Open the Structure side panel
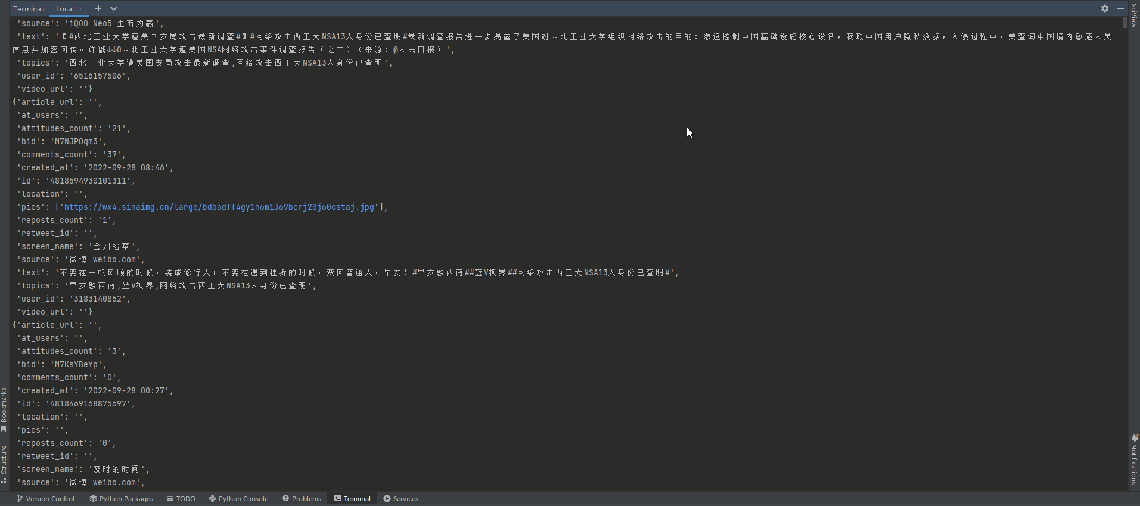The height and width of the screenshot is (506, 1140). pyautogui.click(x=4, y=464)
